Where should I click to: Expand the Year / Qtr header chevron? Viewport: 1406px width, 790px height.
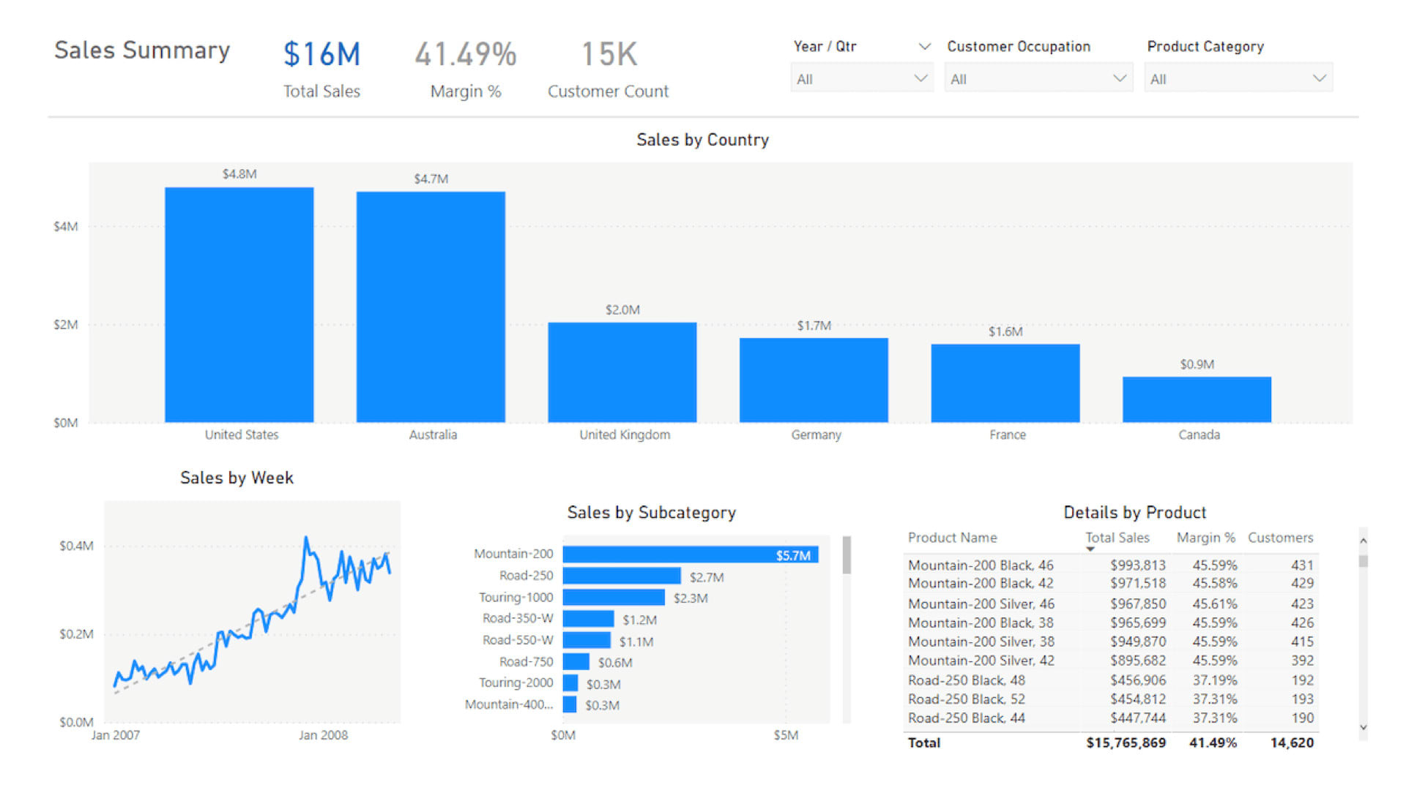tap(924, 47)
